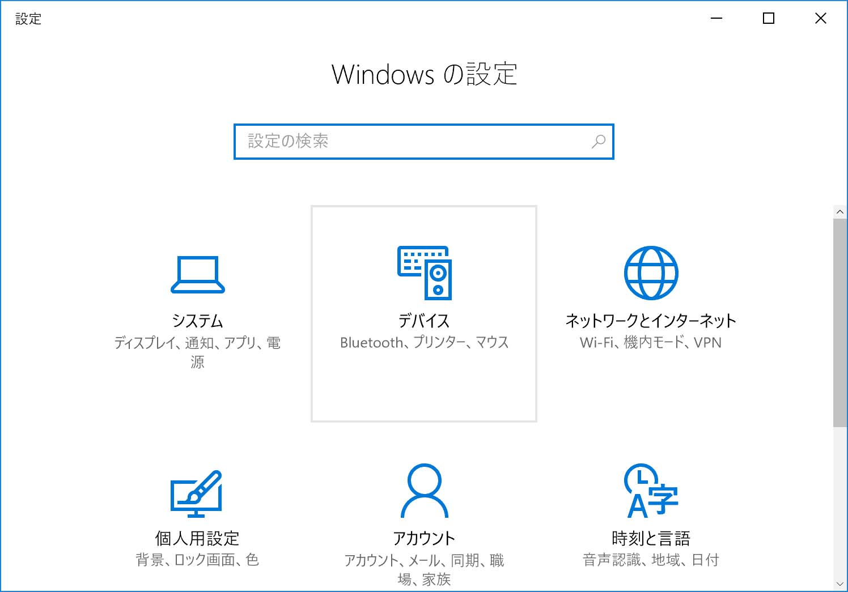Click the text ディスプレイ、通知、アプリ、電源

click(197, 352)
